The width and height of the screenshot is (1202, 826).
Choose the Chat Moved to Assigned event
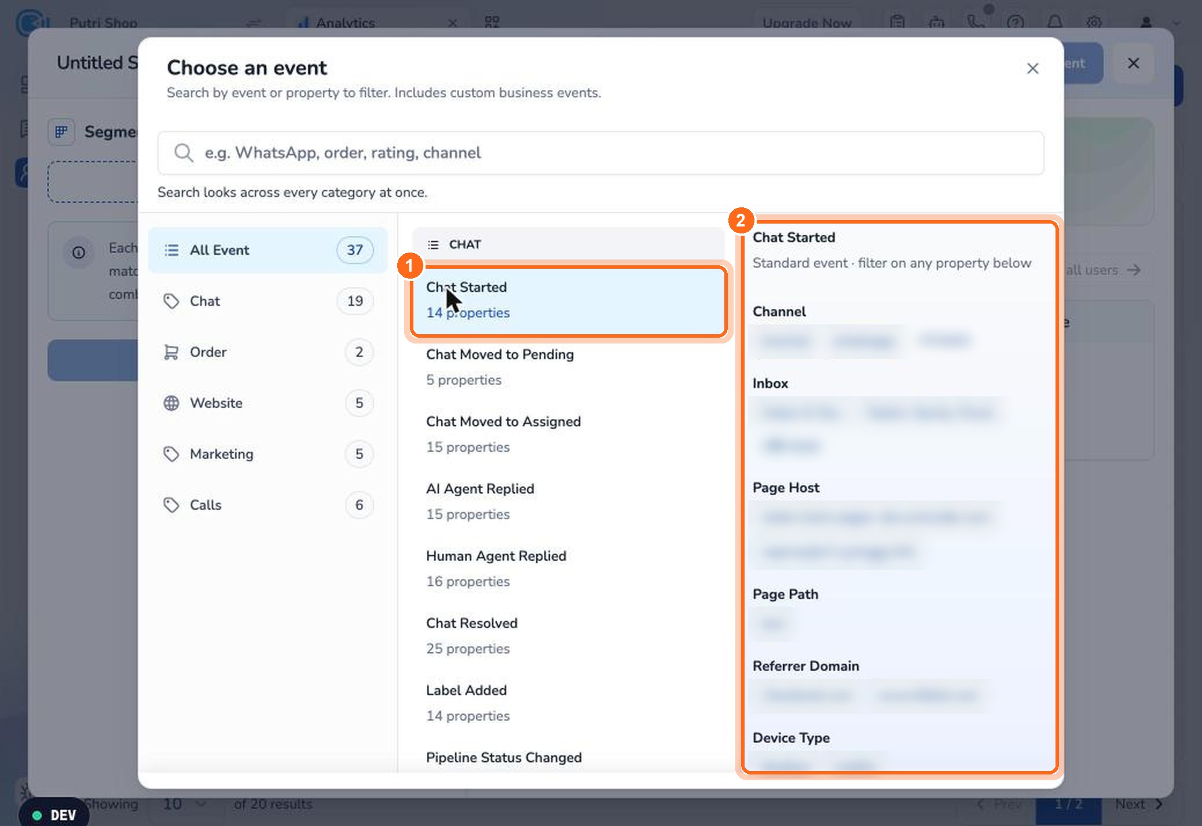tap(569, 434)
